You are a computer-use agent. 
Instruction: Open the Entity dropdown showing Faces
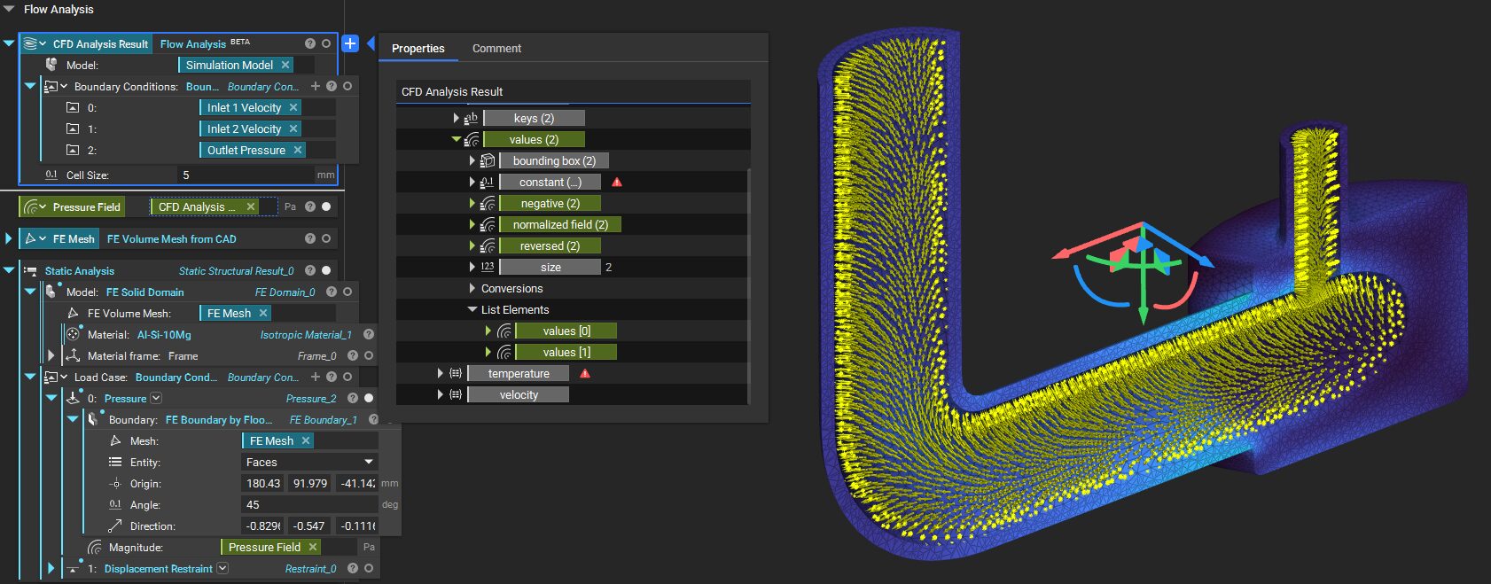pos(308,462)
